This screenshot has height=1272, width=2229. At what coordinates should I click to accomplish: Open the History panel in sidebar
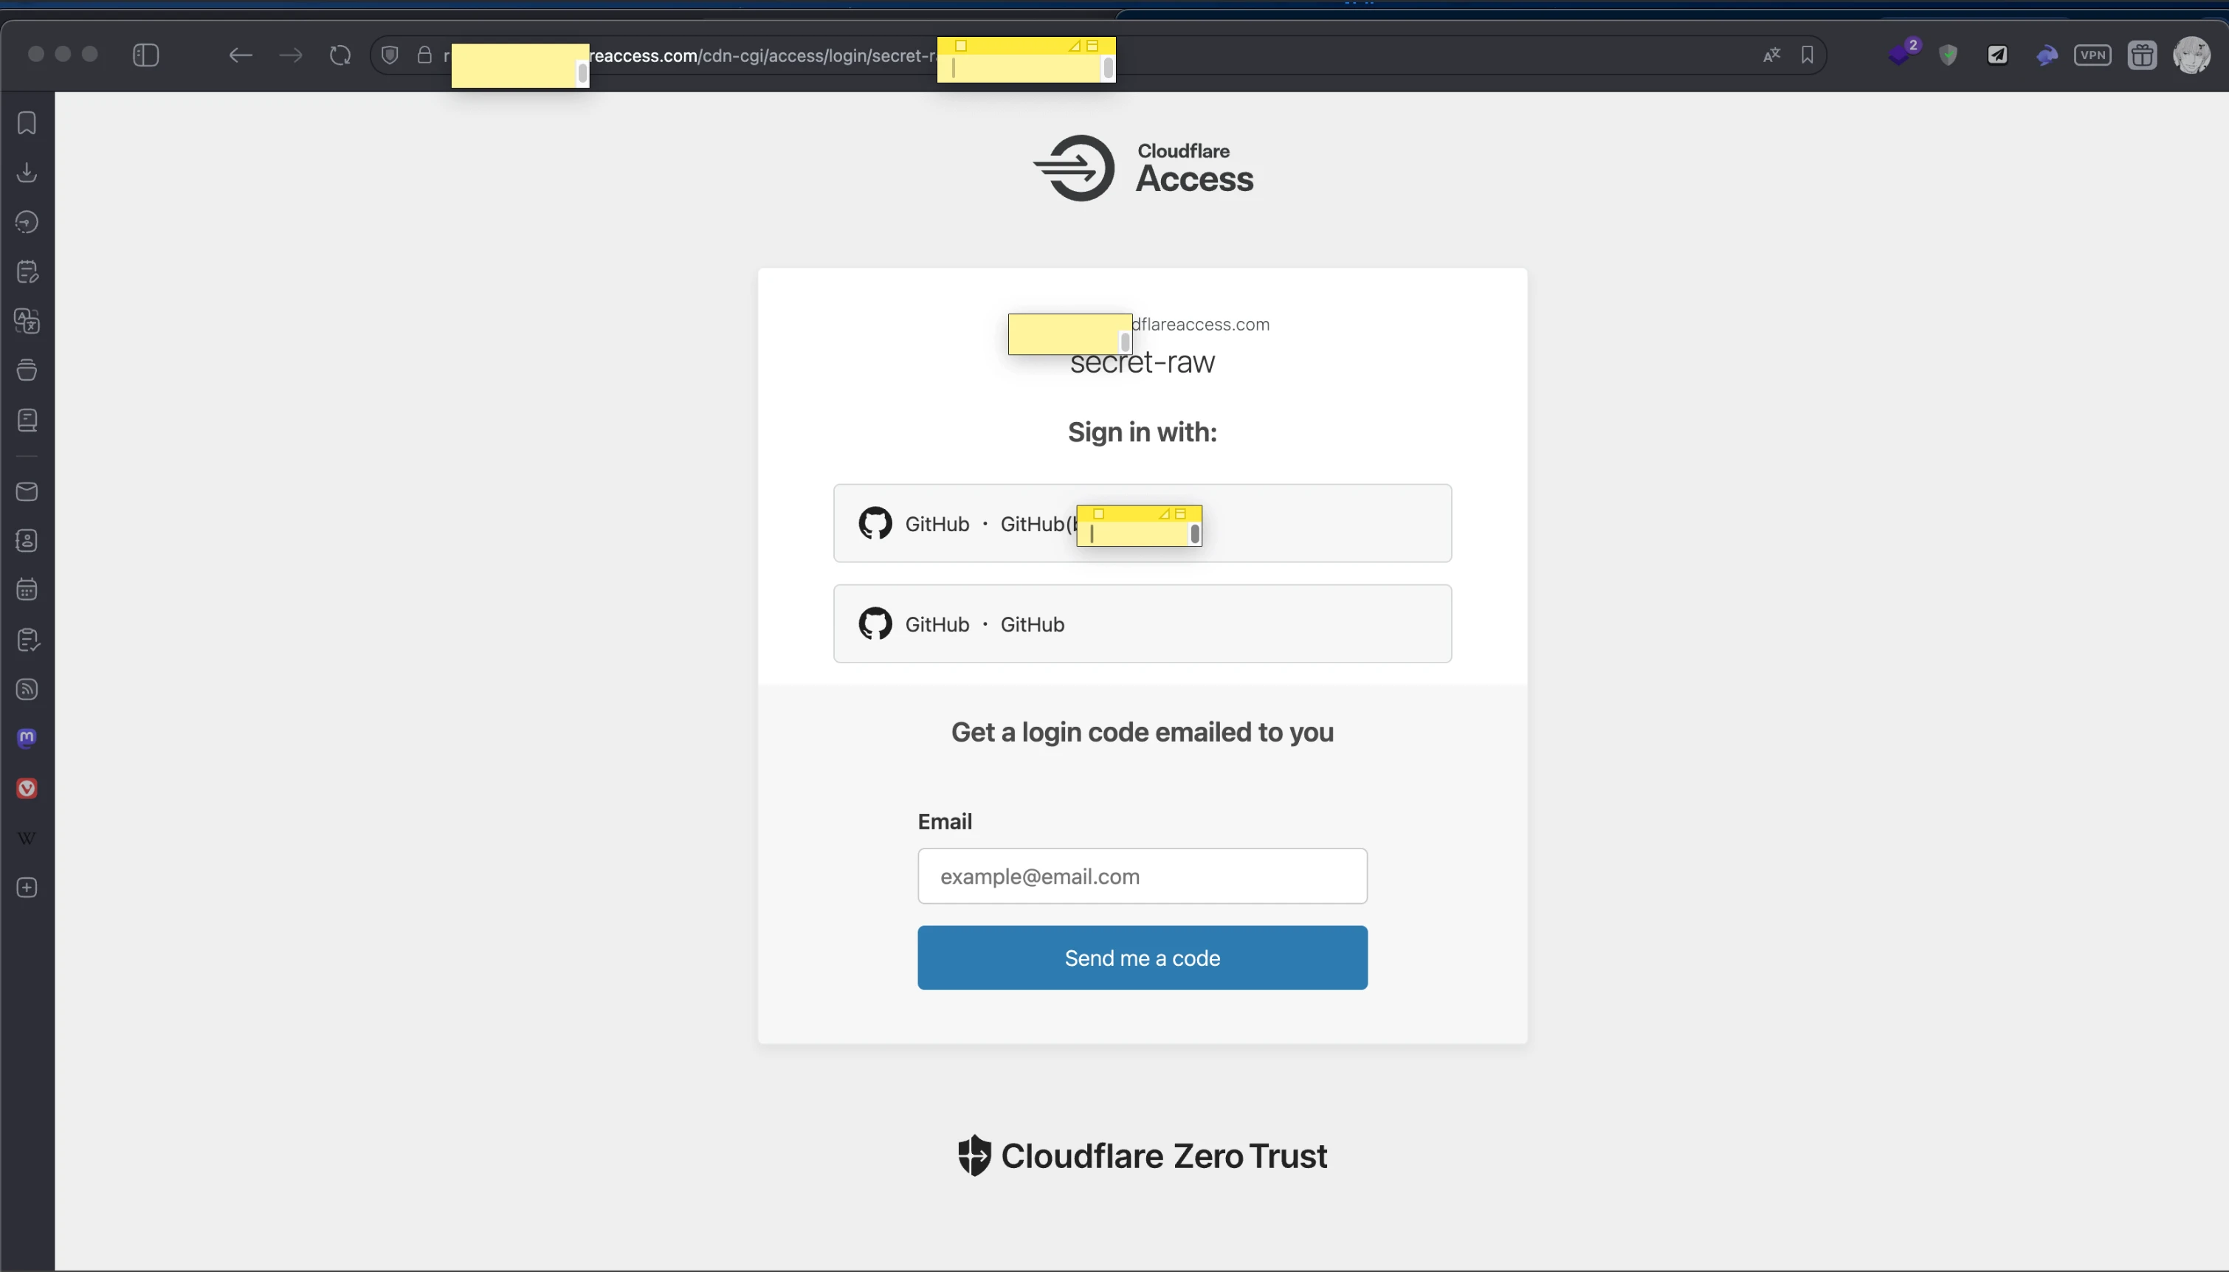(x=27, y=222)
